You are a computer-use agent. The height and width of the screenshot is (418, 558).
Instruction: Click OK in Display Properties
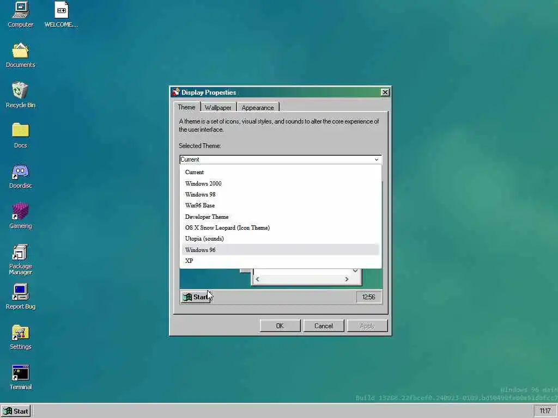280,326
